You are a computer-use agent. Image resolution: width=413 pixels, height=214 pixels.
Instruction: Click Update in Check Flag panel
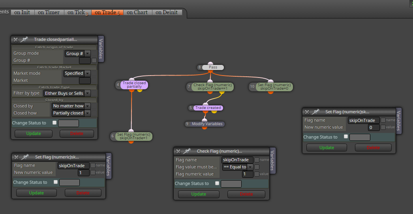tap(199, 194)
